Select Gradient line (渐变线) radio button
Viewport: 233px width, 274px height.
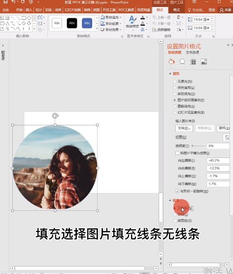click(174, 221)
